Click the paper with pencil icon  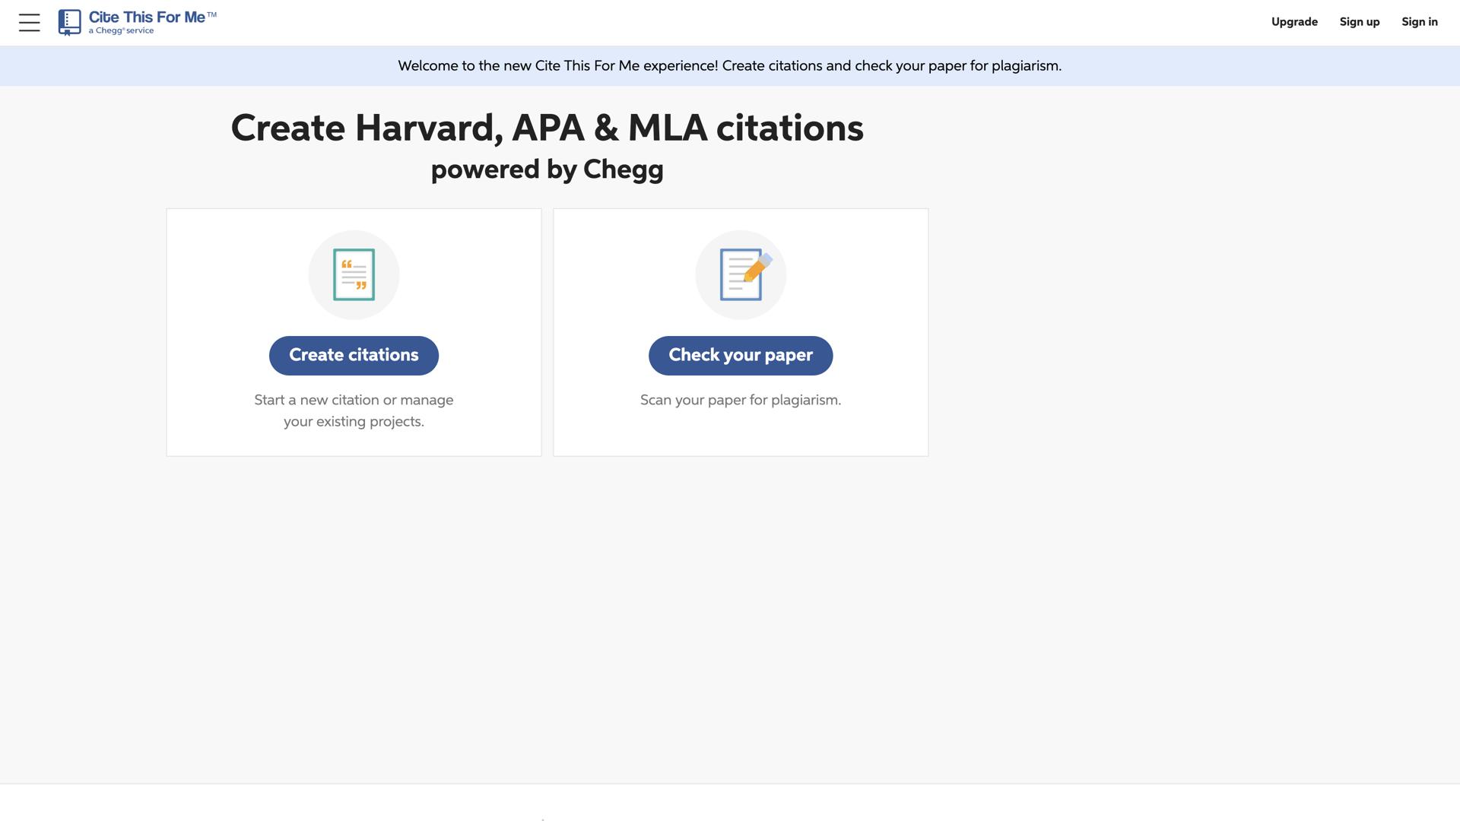[x=741, y=274]
